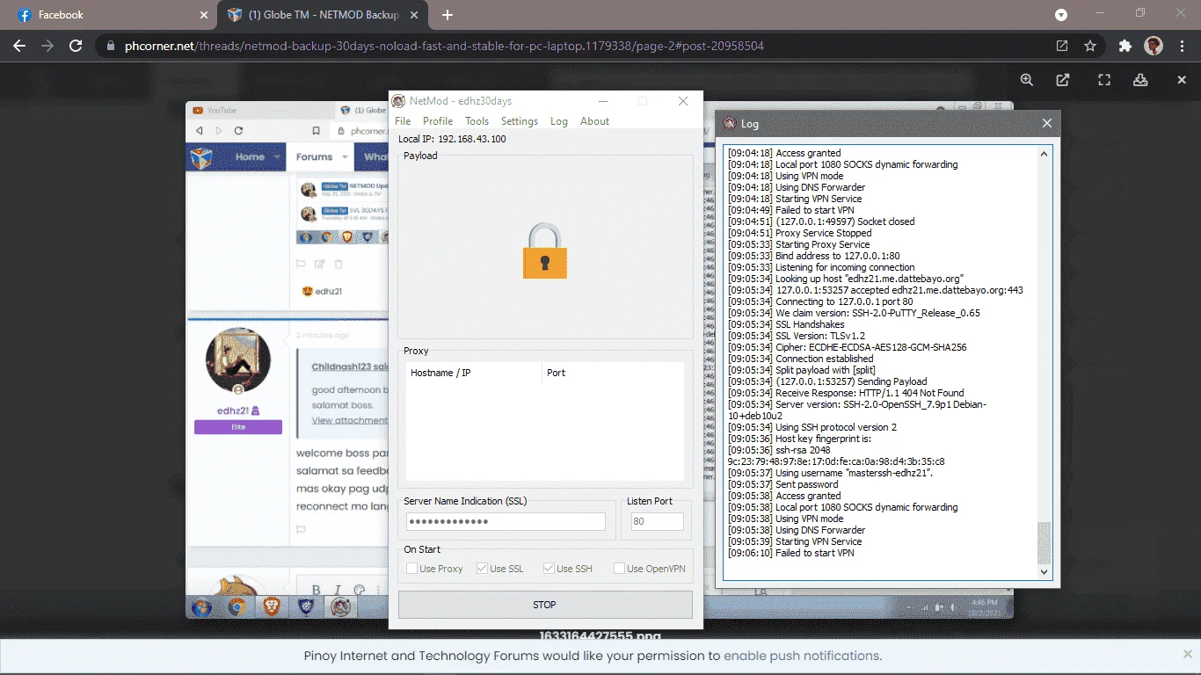Open Chrome extensions puzzle icon

click(1125, 46)
